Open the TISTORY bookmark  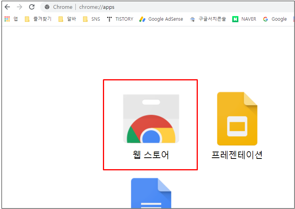pos(120,19)
